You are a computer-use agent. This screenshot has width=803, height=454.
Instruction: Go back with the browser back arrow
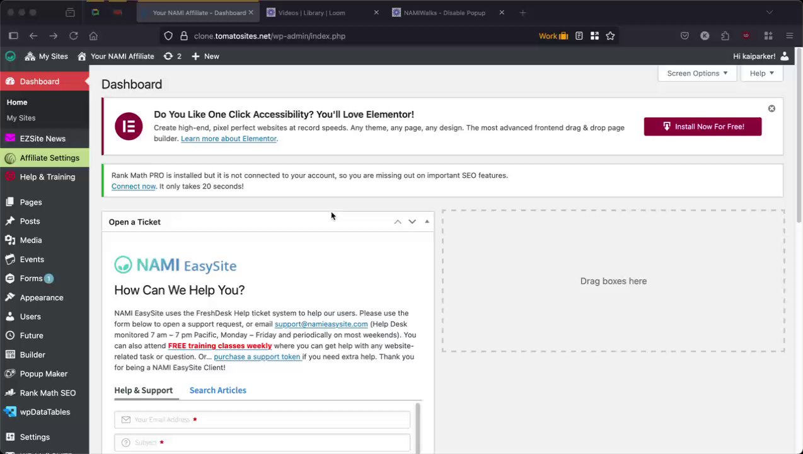point(33,36)
